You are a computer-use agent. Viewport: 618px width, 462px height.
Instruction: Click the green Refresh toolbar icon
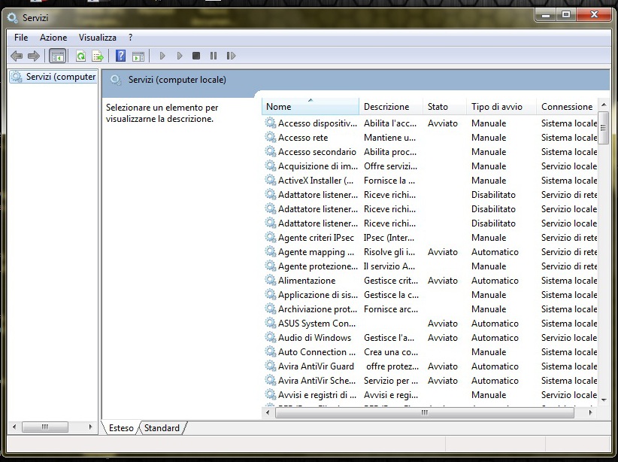pyautogui.click(x=80, y=56)
